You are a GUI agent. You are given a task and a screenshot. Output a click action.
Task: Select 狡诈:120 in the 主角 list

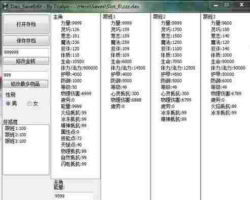point(70,49)
